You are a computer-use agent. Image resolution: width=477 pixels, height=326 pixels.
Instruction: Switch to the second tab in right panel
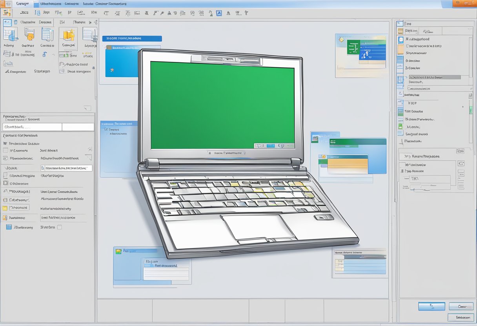pos(430,31)
